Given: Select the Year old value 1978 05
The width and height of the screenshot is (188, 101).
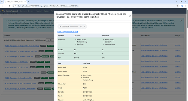Looking at the screenshot, I should 77,58.
